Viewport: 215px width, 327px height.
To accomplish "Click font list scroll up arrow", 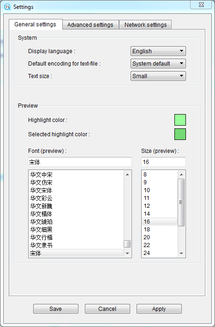I will [x=127, y=175].
